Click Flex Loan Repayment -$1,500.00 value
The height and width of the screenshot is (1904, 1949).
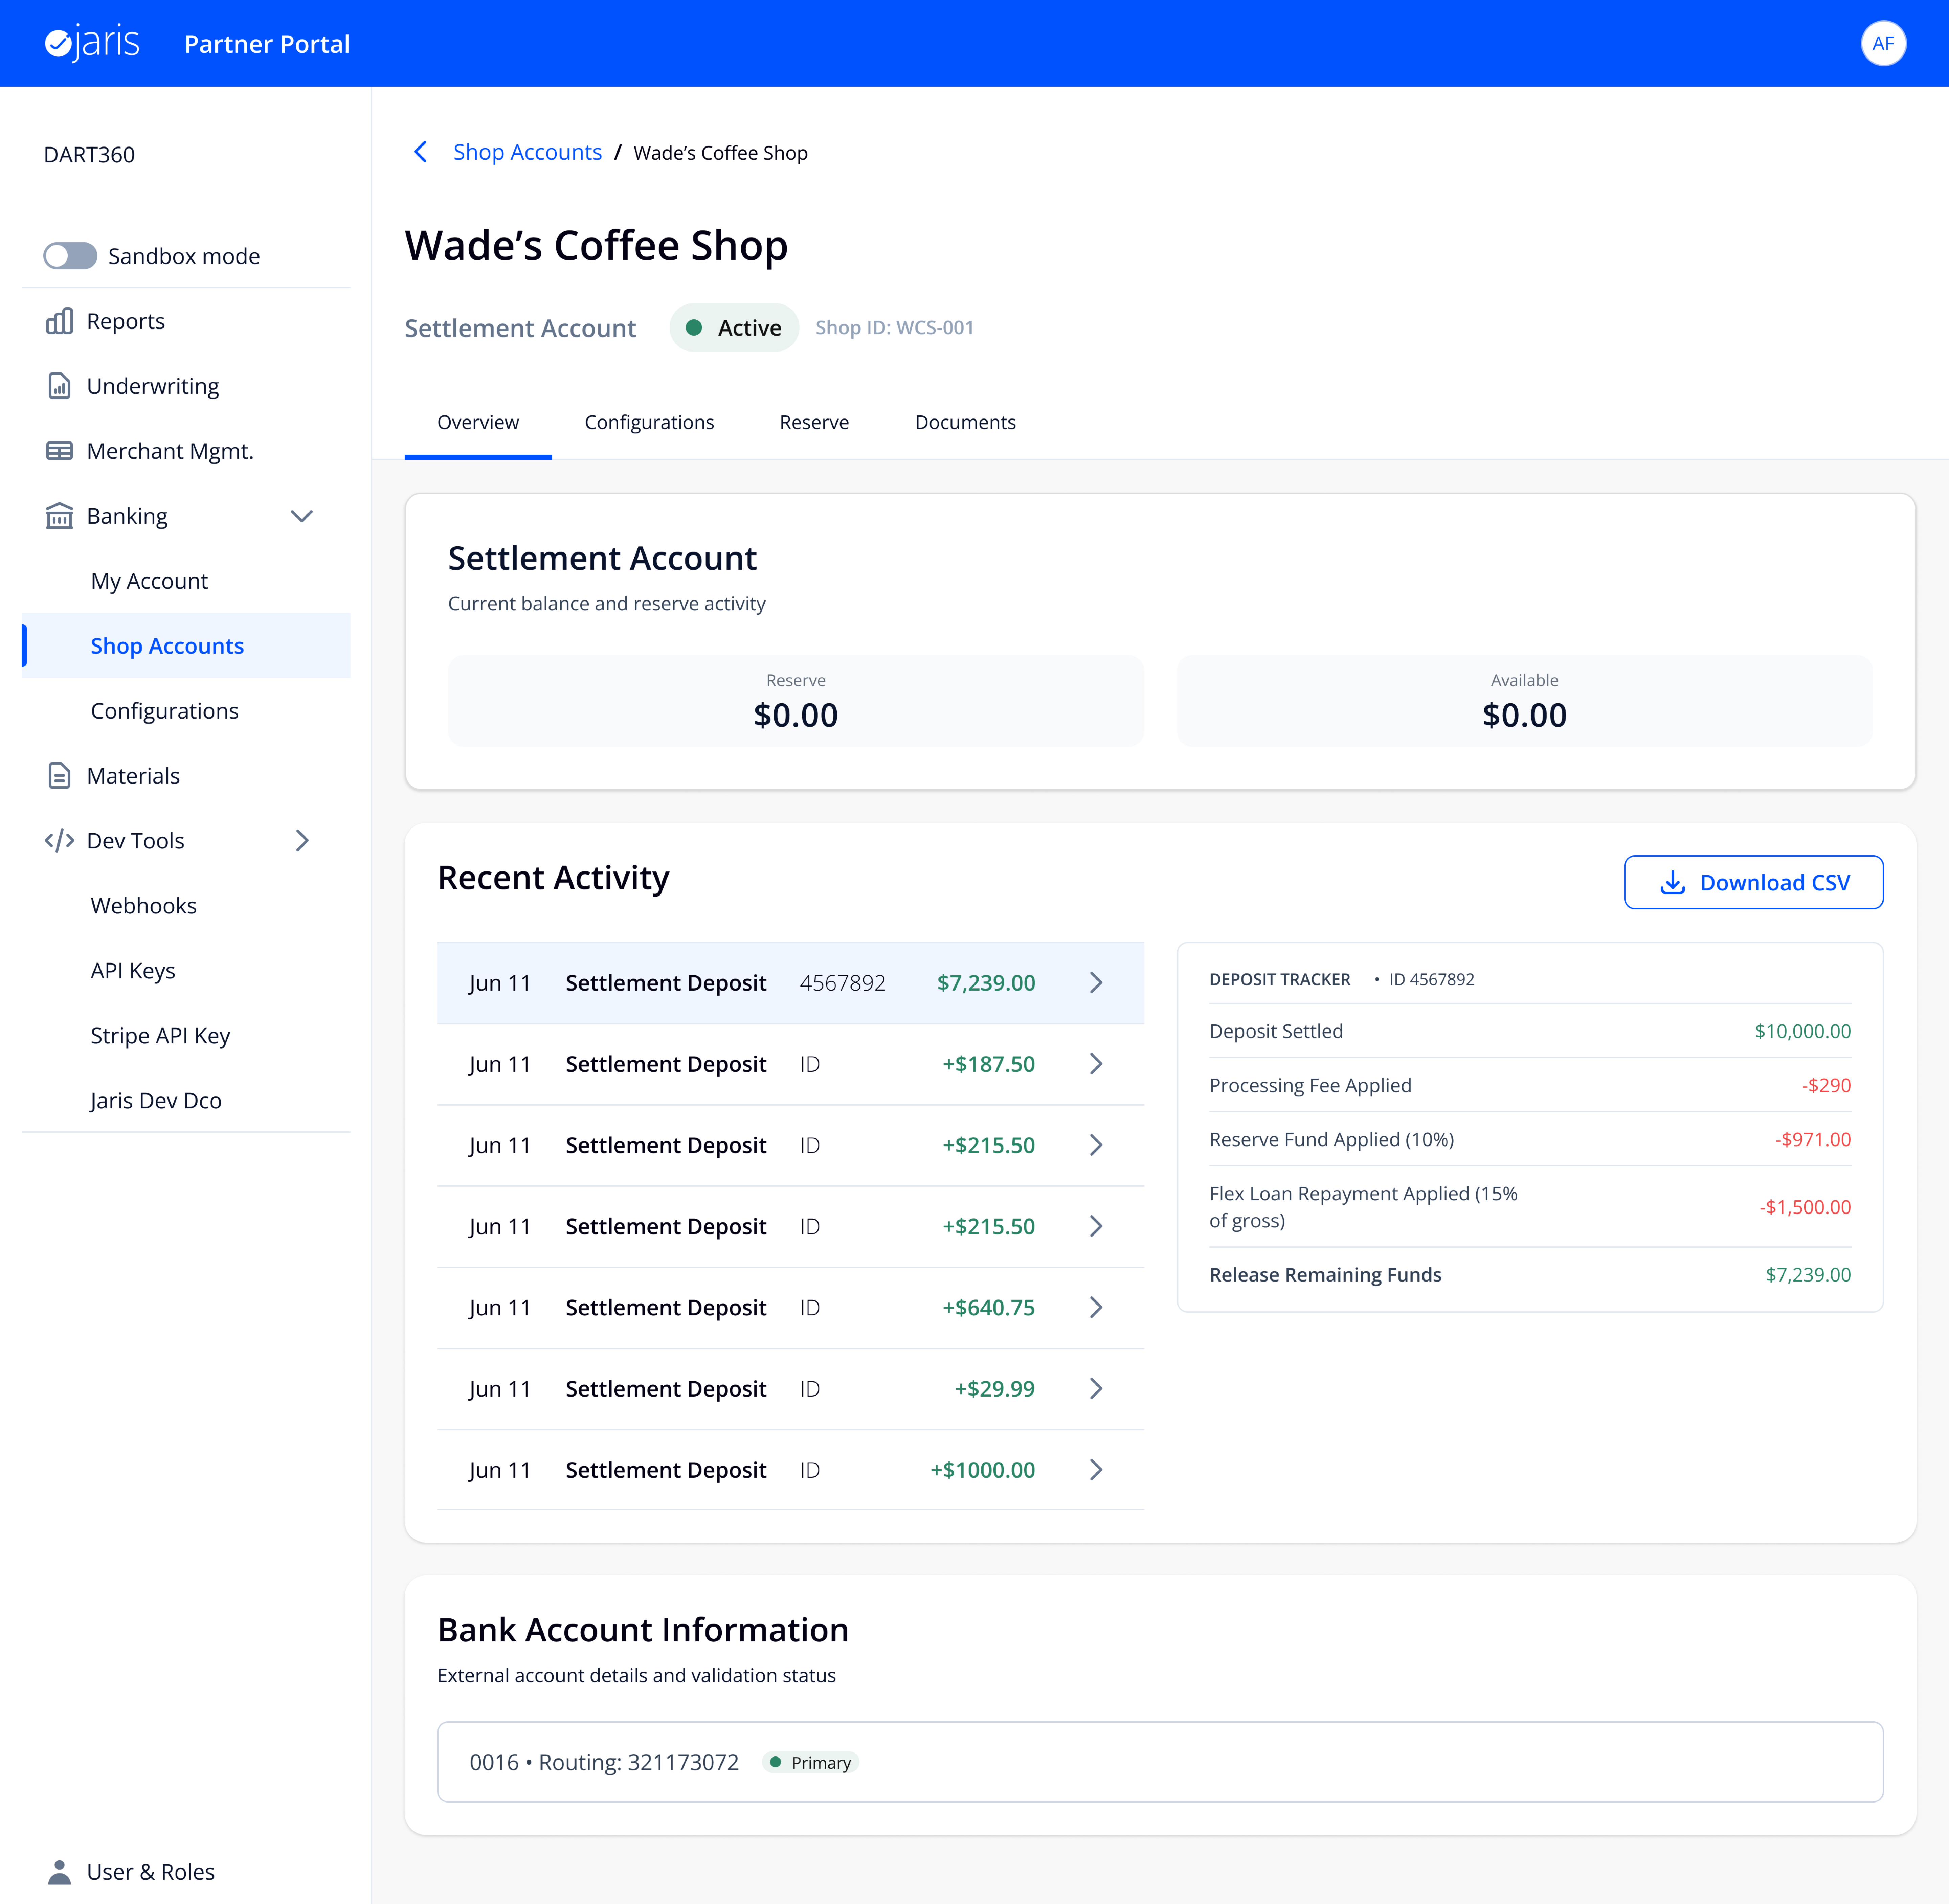click(x=1805, y=1207)
